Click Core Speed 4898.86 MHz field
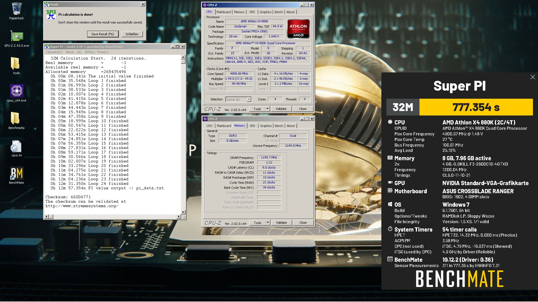This screenshot has height=302, width=538. tap(239, 74)
